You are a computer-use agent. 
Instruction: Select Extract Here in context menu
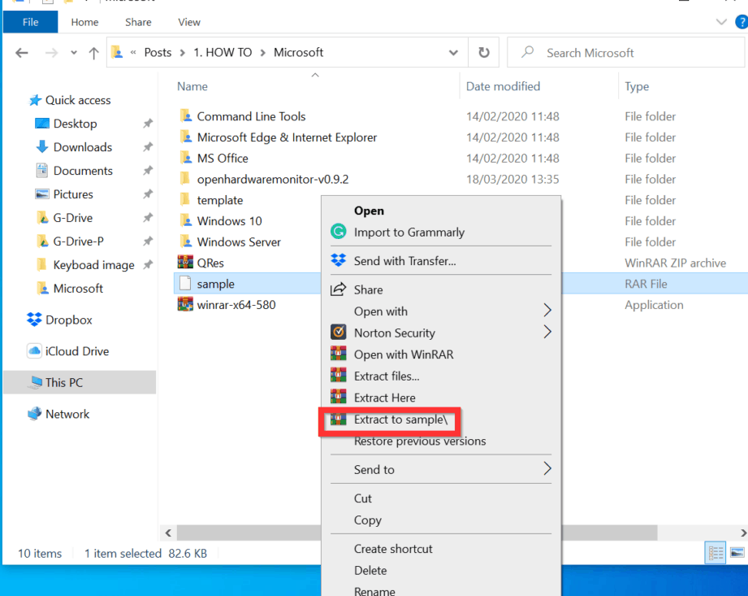tap(384, 398)
